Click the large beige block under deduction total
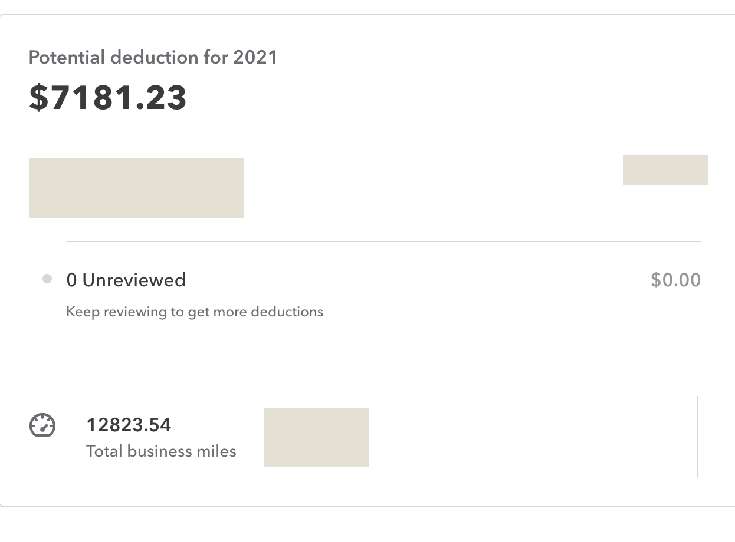This screenshot has width=735, height=542. 137,188
